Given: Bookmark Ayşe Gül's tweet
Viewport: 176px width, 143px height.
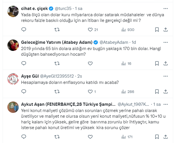Looking at the screenshot, I should click(157, 92).
